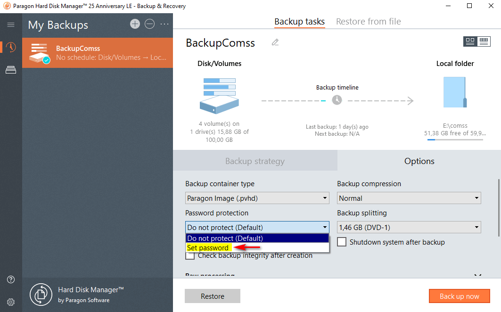Switch to the detailed list view icon

click(x=484, y=41)
